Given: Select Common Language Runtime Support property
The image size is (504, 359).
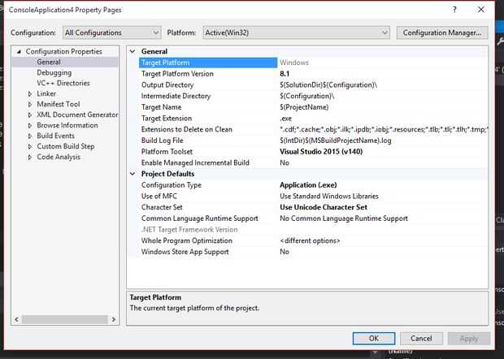Looking at the screenshot, I should click(x=200, y=218).
